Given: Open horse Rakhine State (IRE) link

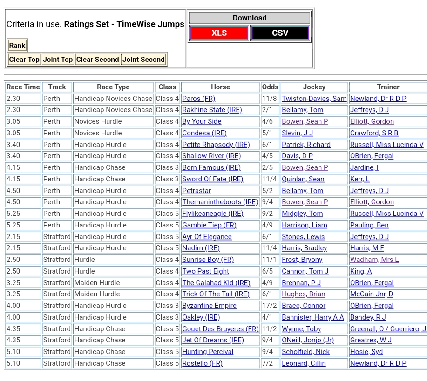Looking at the screenshot, I should click(212, 110).
